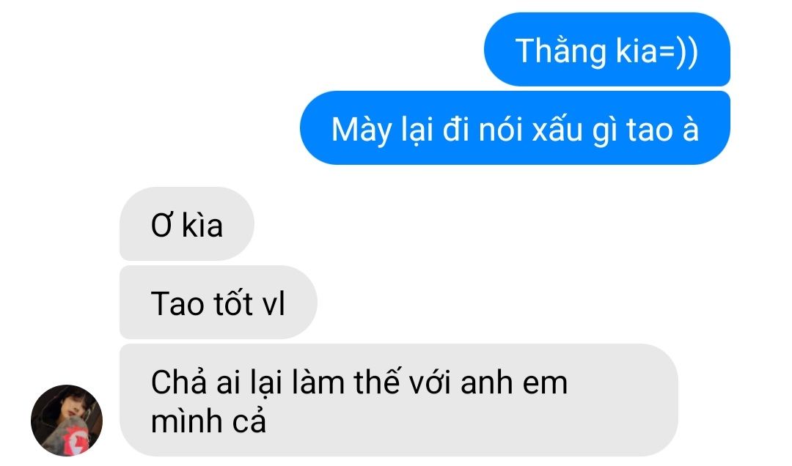The width and height of the screenshot is (792, 466).
Task: Select the blue 'Thằng kia=))' message bubble
Action: 607,50
